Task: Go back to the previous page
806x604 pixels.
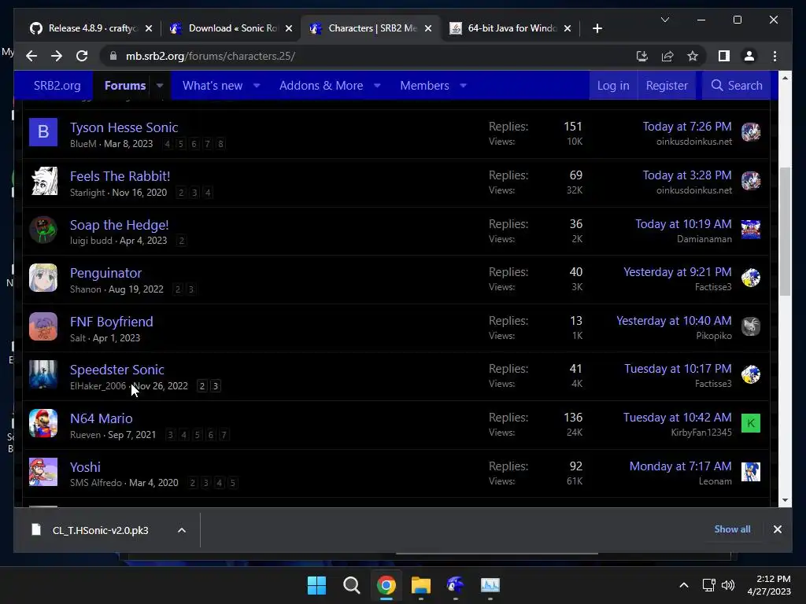Action: [31, 56]
